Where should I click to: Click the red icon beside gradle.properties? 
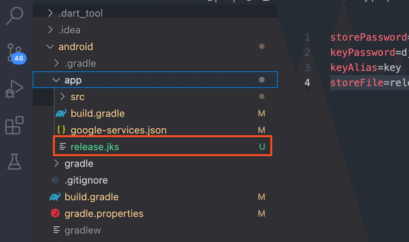[x=55, y=214]
